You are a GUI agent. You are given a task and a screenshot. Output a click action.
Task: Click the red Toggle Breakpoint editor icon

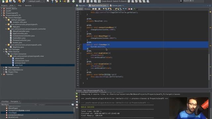[x=129, y=9]
